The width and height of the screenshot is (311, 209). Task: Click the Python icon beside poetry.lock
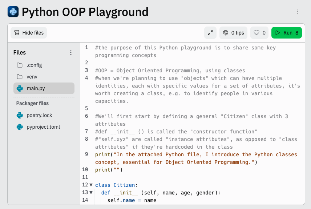[20, 115]
